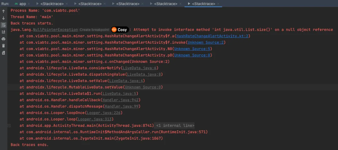
Task: Clear all console output with the trash icon
Action: click(x=3, y=46)
